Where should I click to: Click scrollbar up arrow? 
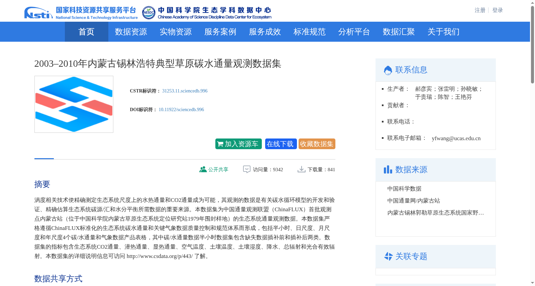tap(532, 3)
